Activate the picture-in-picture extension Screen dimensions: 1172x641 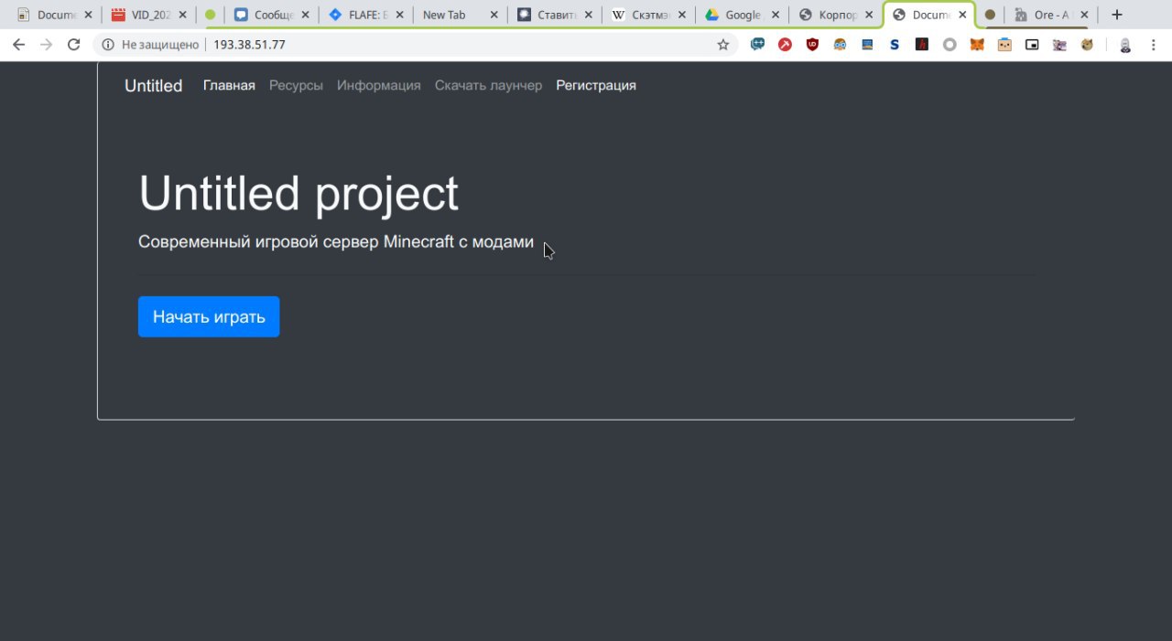(1032, 44)
